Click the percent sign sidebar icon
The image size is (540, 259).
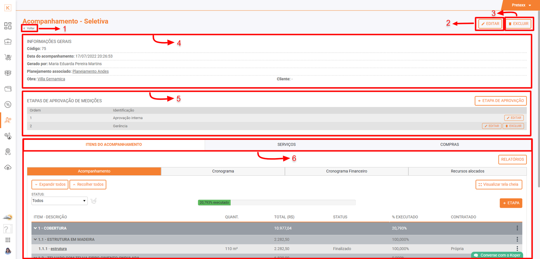point(8,105)
